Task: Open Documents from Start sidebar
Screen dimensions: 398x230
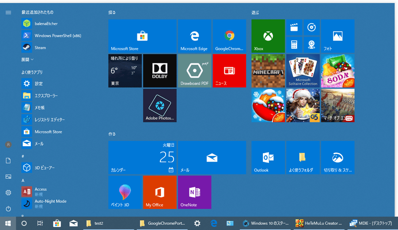Action: [8, 160]
